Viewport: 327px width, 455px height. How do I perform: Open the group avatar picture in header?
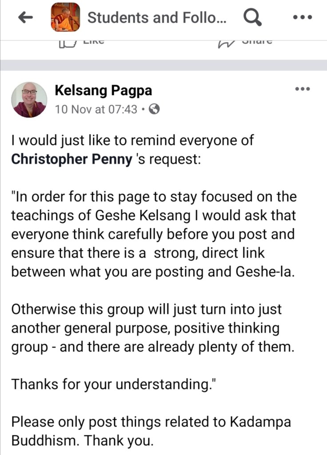[65, 18]
